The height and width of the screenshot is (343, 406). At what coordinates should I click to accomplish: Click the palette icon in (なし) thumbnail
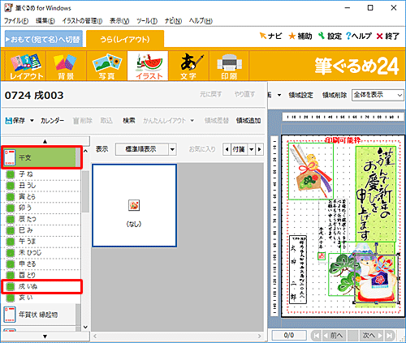click(x=134, y=205)
